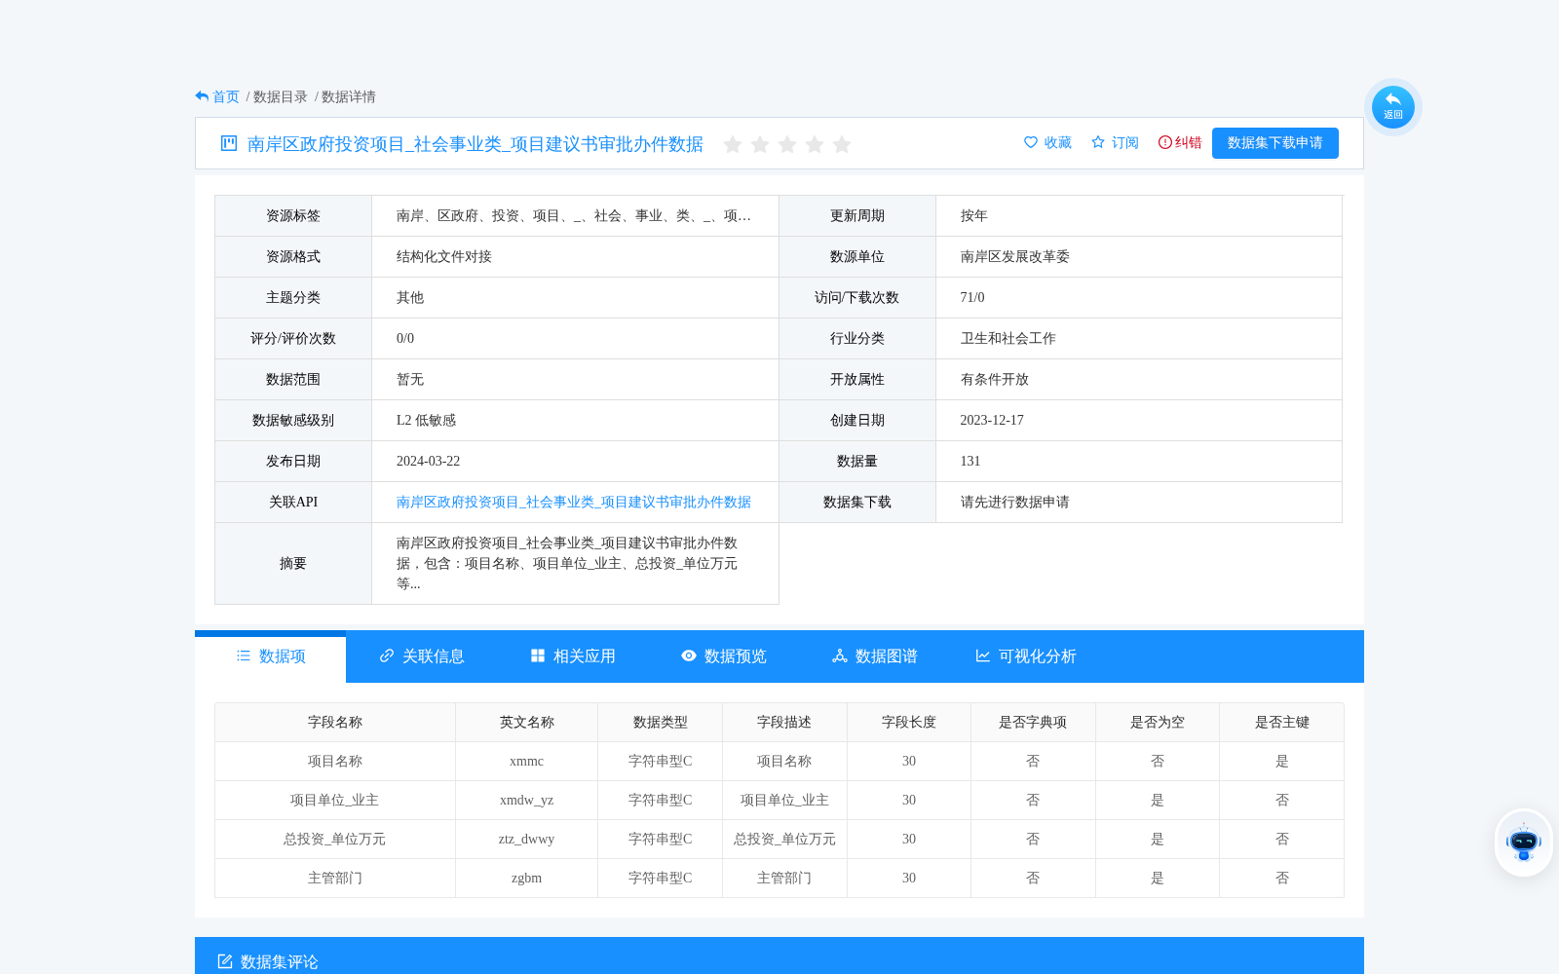Image resolution: width=1559 pixels, height=974 pixels.
Task: Click the 71/0 access count value
Action: pyautogui.click(x=972, y=297)
